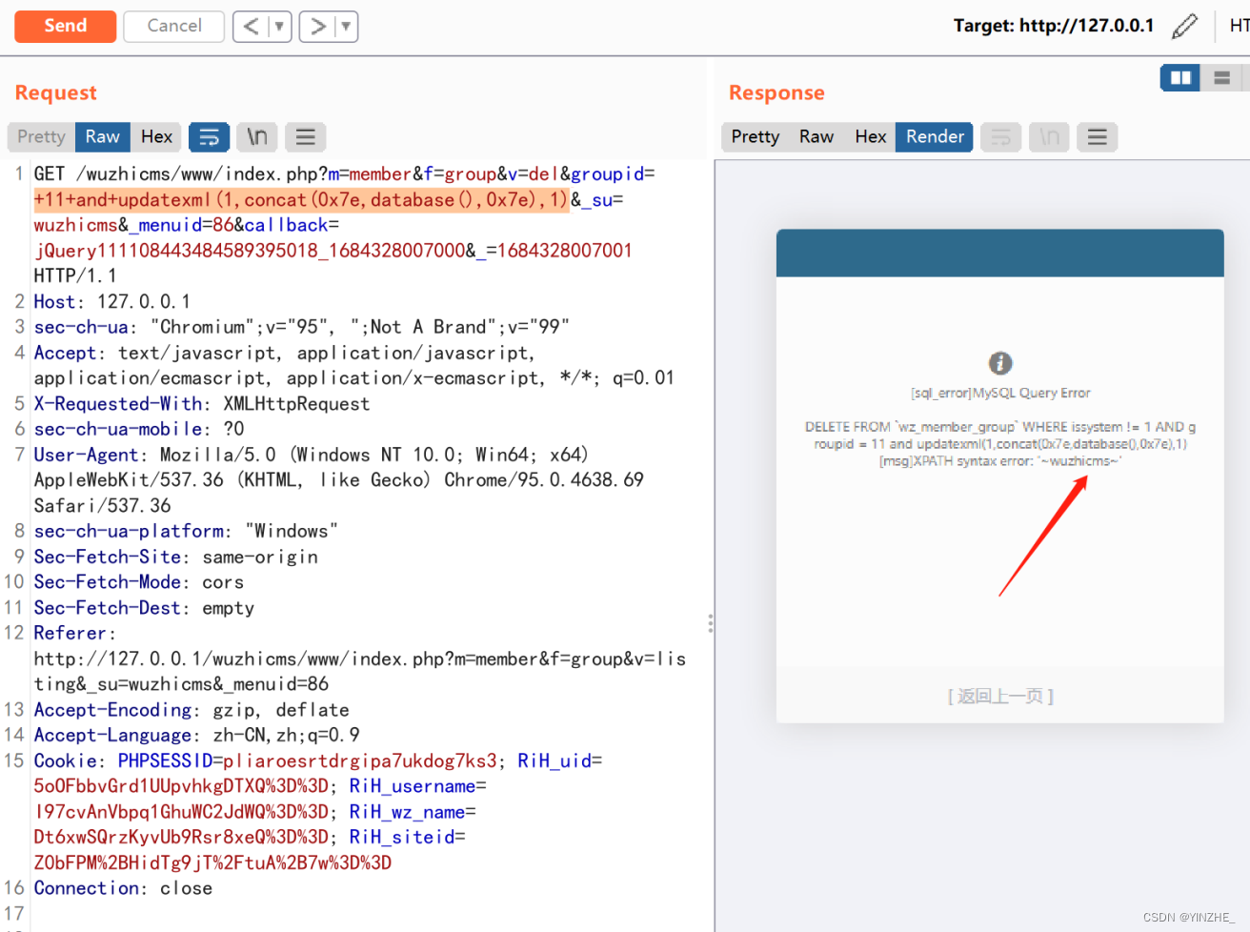Click the sec-ch-ua-platform header line
1250x932 pixels.
tap(186, 532)
